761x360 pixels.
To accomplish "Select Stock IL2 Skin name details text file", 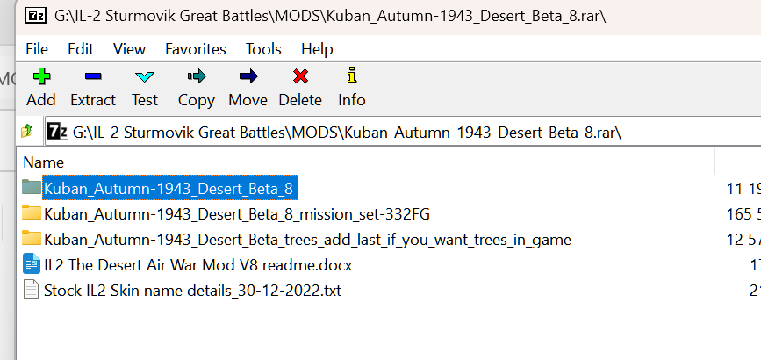I will click(x=192, y=290).
